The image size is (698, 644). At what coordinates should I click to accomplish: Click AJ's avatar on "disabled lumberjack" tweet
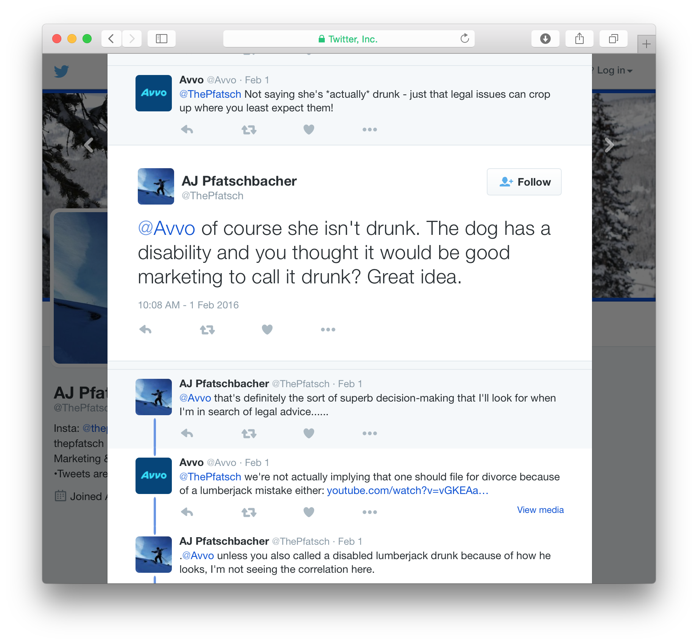coord(154,555)
